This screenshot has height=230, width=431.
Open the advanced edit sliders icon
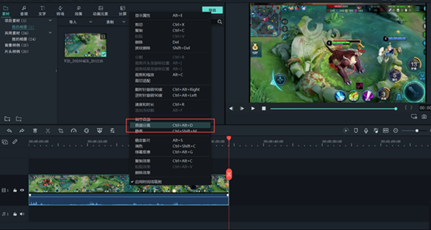pyautogui.click(x=112, y=131)
